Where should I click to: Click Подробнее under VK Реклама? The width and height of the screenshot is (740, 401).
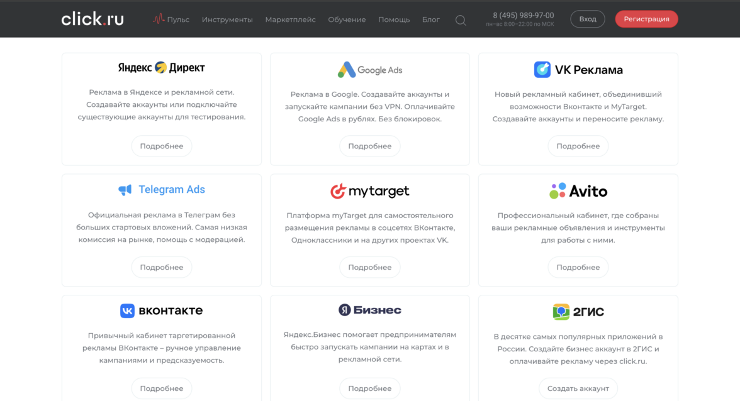578,146
